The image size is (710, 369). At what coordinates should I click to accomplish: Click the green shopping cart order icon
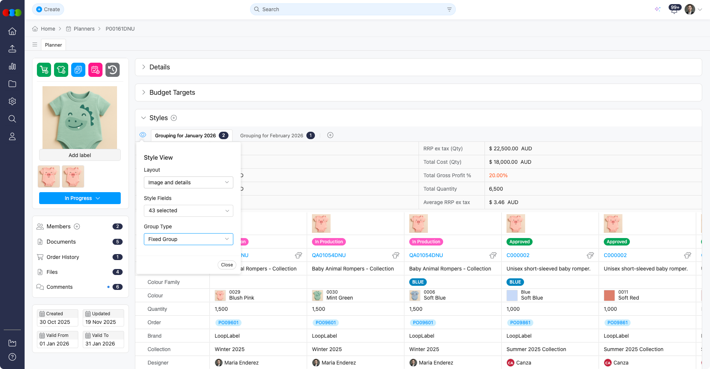tap(44, 70)
